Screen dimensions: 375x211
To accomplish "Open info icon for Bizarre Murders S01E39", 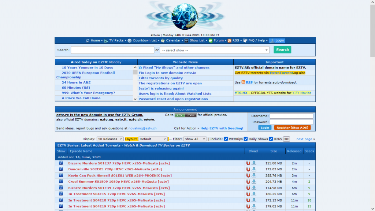I will [61, 188].
